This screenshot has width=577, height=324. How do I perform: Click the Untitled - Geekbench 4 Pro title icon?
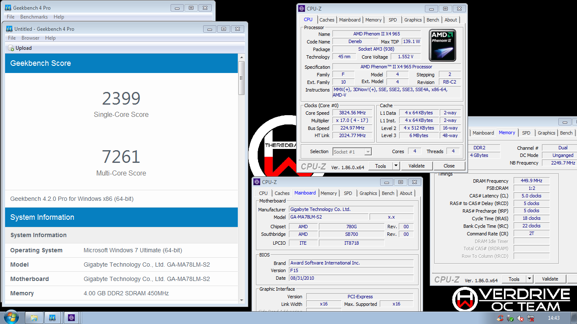click(9, 29)
